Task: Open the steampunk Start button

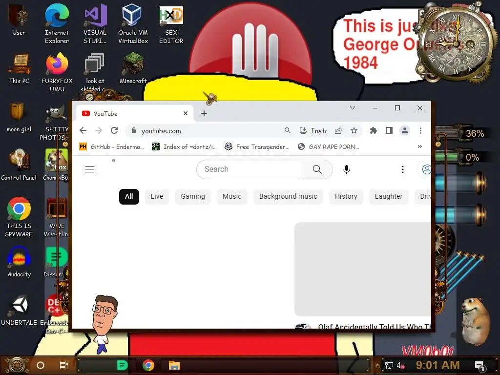Action: (x=17, y=365)
